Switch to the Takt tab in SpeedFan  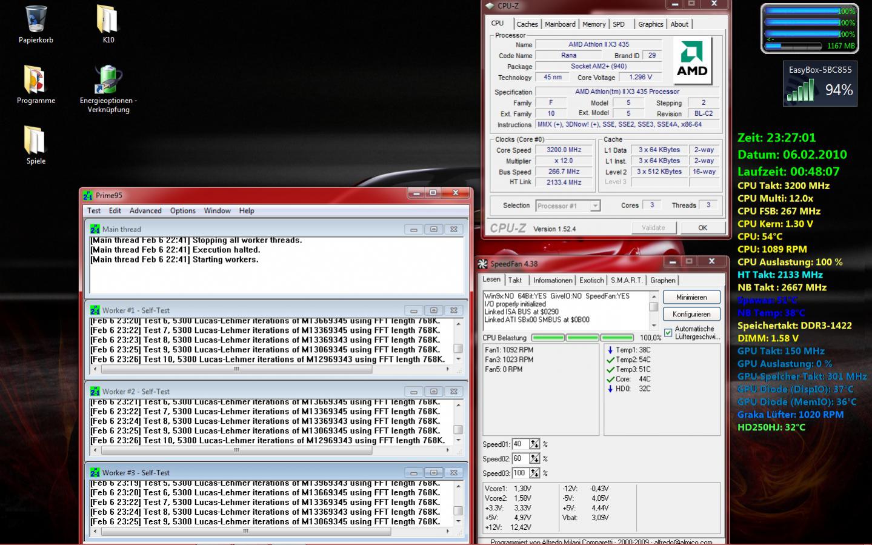tap(515, 280)
